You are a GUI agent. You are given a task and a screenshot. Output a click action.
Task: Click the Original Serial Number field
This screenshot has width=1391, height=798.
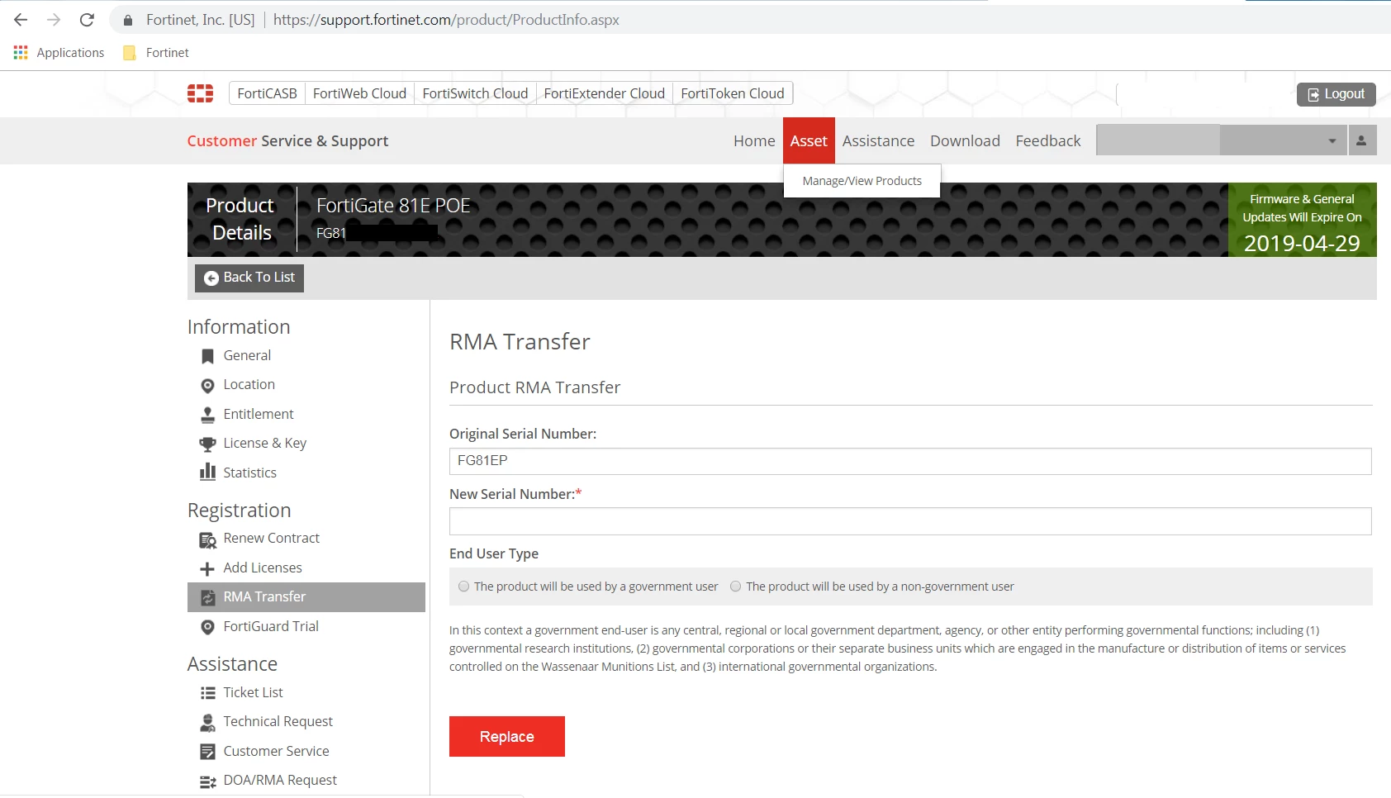coord(910,461)
